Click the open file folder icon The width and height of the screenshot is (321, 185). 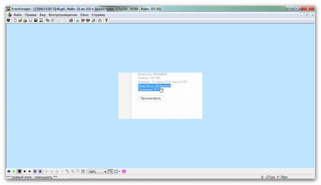tap(20, 20)
